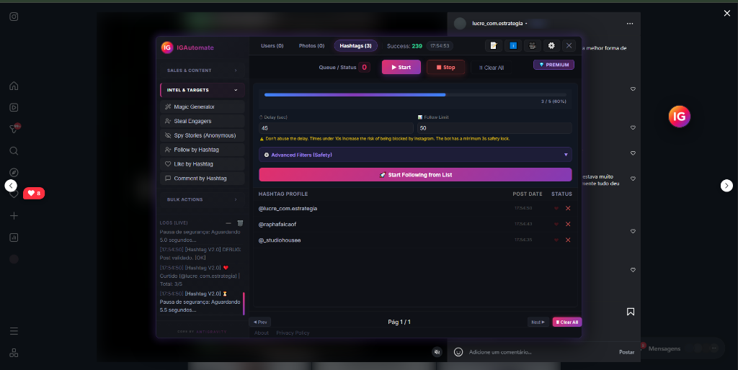Click floating IG round button
The width and height of the screenshot is (738, 370).
tap(679, 117)
